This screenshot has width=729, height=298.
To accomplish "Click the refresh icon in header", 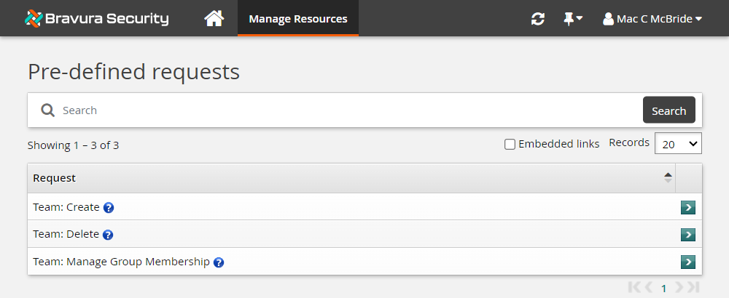I will coord(538,19).
